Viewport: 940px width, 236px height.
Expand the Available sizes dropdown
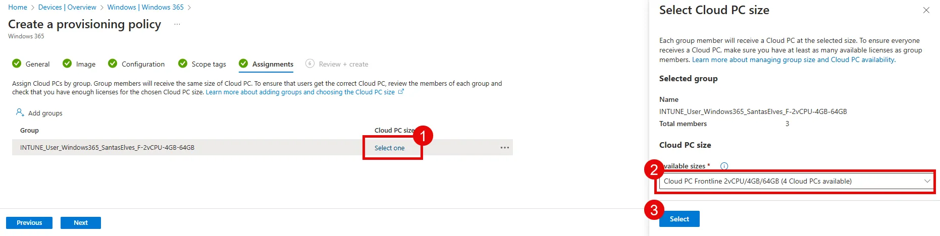click(x=796, y=181)
